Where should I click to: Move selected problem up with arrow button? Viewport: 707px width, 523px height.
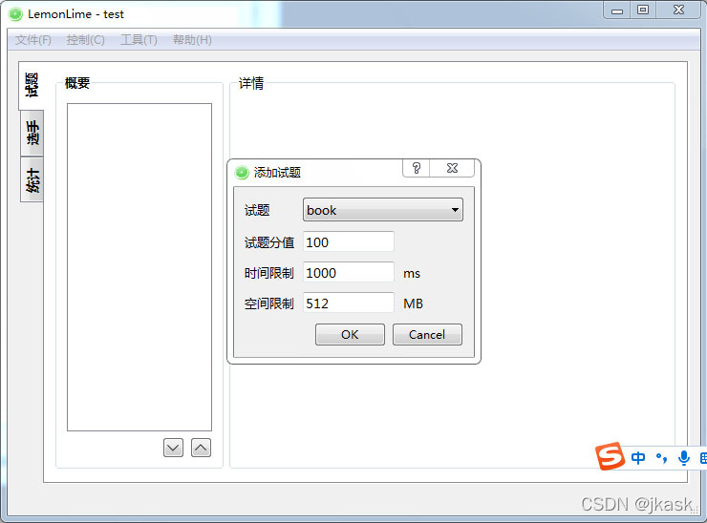201,448
